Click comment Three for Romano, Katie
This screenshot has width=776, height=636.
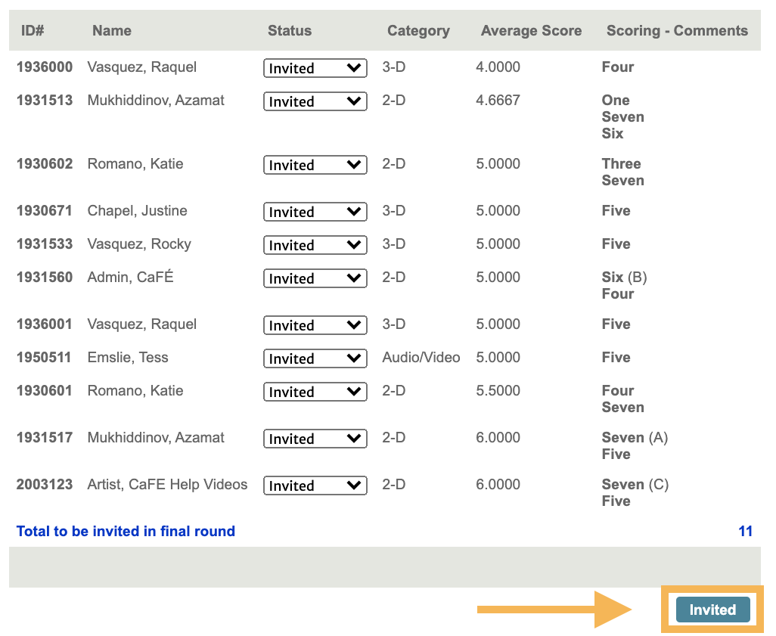pyautogui.click(x=621, y=163)
